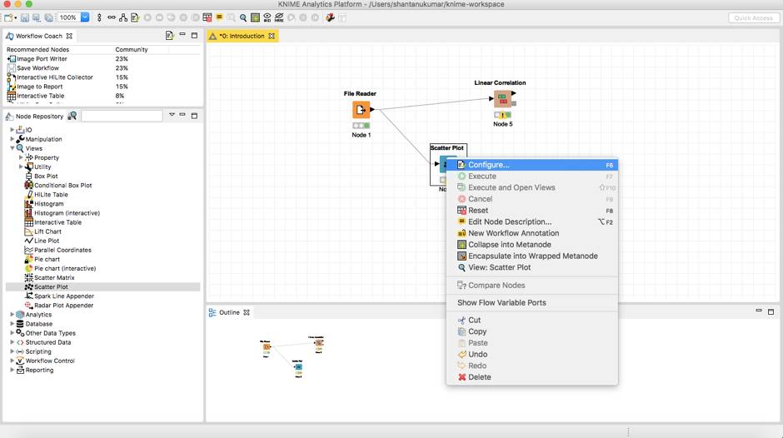Click the Node Repository search field

click(x=122, y=116)
